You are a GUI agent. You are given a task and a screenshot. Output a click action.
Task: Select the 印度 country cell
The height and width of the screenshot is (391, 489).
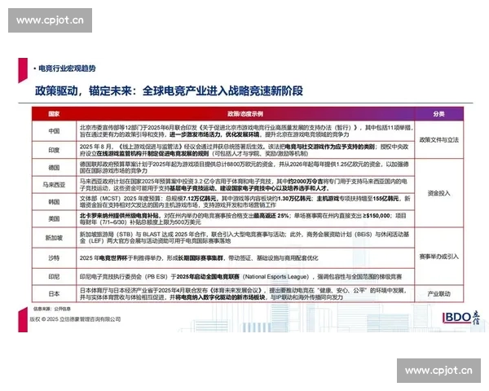click(x=54, y=150)
